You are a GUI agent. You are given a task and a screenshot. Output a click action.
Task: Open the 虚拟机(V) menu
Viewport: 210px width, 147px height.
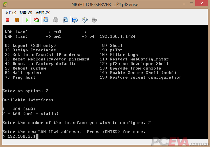(x=43, y=12)
